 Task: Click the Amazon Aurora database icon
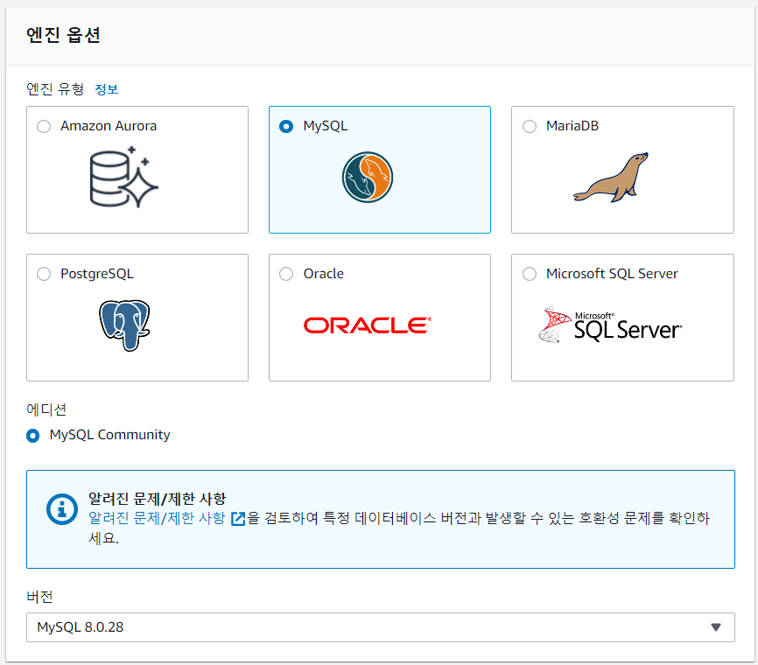(x=124, y=177)
